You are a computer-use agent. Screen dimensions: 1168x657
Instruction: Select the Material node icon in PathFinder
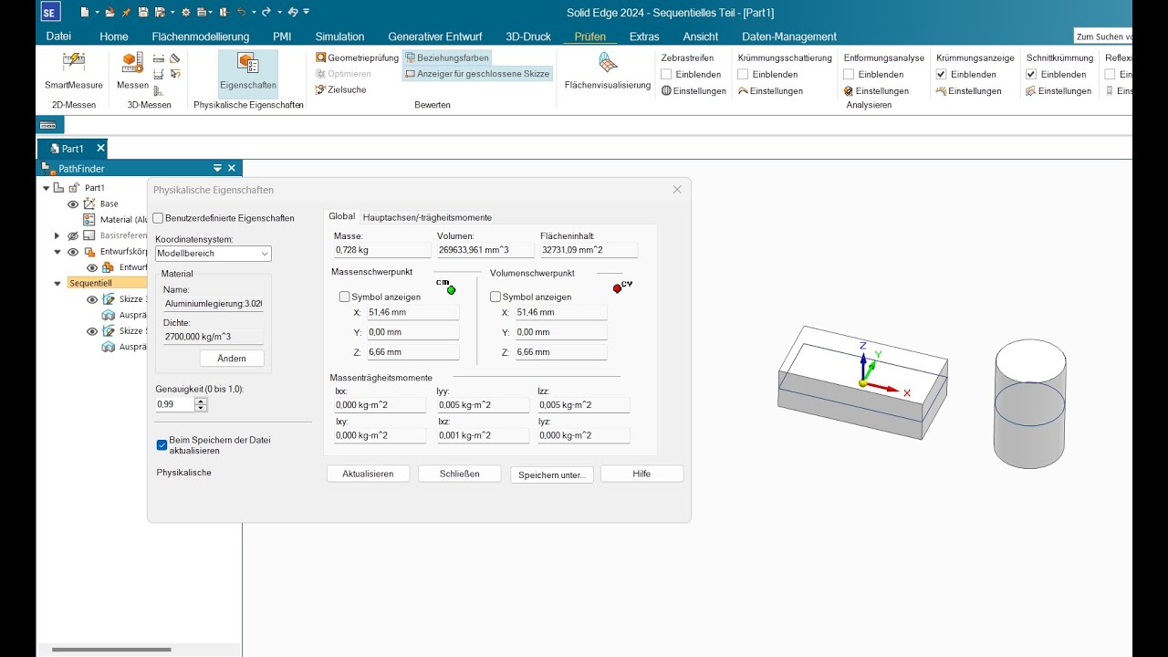tap(89, 219)
